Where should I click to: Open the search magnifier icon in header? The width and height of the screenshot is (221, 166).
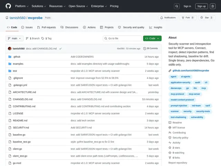tap(176, 6)
